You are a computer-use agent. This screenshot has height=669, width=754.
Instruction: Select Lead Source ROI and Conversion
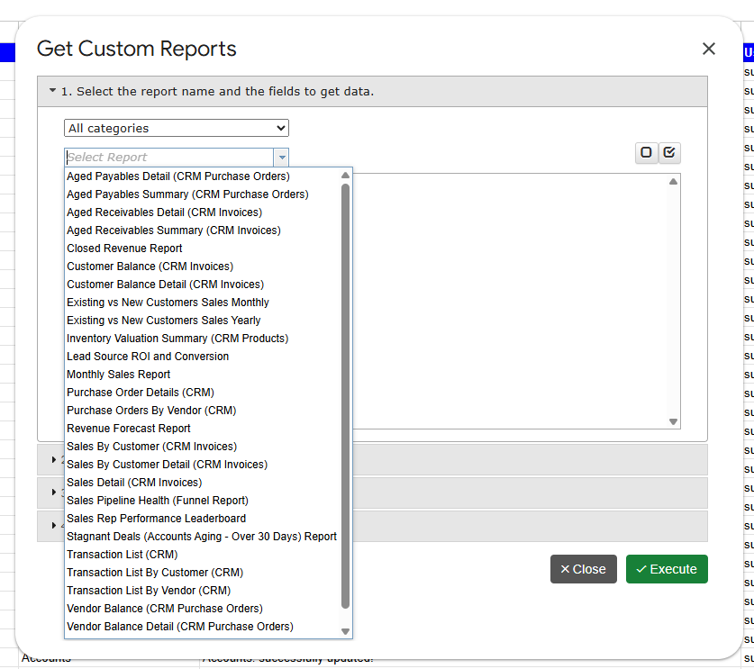click(x=148, y=357)
